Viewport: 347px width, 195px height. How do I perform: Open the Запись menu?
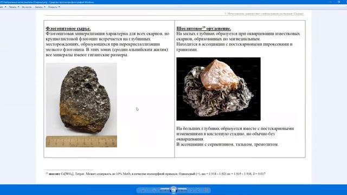click(40, 7)
